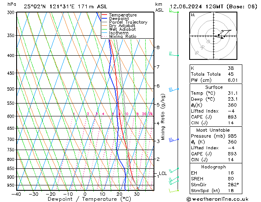This screenshot has width=261, height=202.
Task: Select the EH value 16
Action: pyautogui.click(x=231, y=173)
